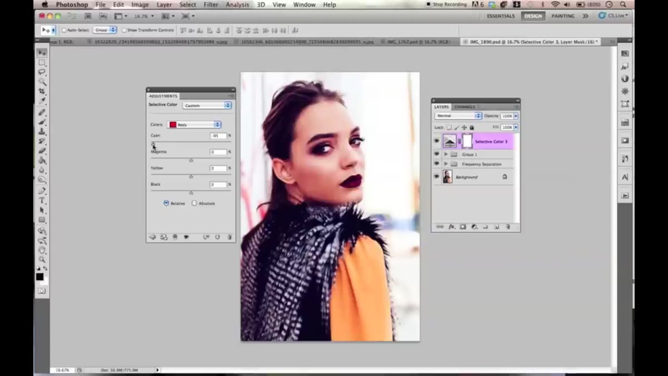
Task: Switch to the Essentials workspace
Action: coord(501,16)
